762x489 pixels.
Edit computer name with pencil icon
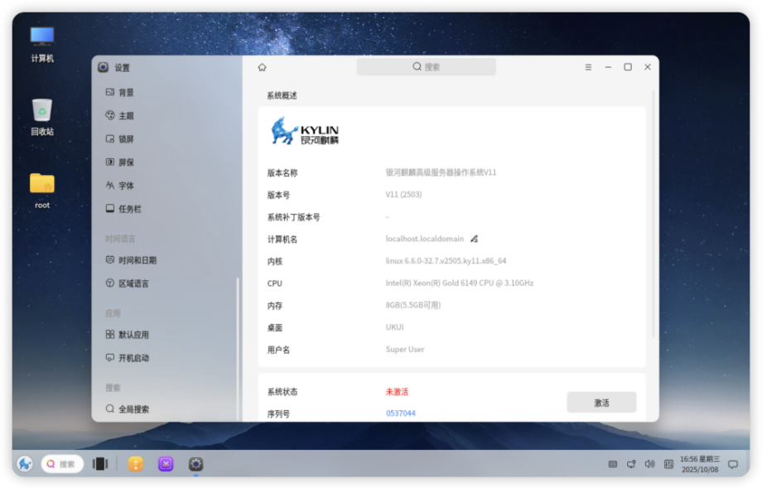pyautogui.click(x=475, y=239)
